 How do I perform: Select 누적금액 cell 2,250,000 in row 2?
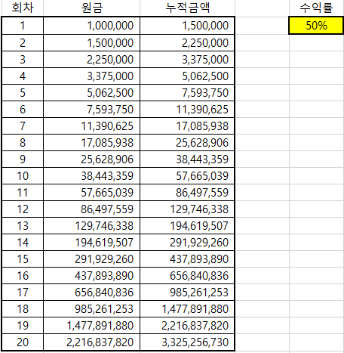click(x=187, y=43)
